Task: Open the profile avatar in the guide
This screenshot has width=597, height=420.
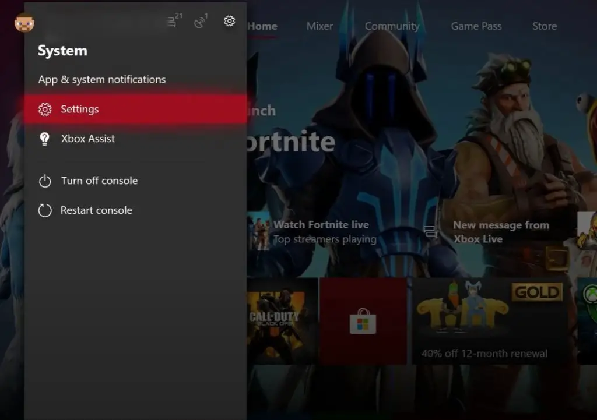Action: tap(24, 23)
